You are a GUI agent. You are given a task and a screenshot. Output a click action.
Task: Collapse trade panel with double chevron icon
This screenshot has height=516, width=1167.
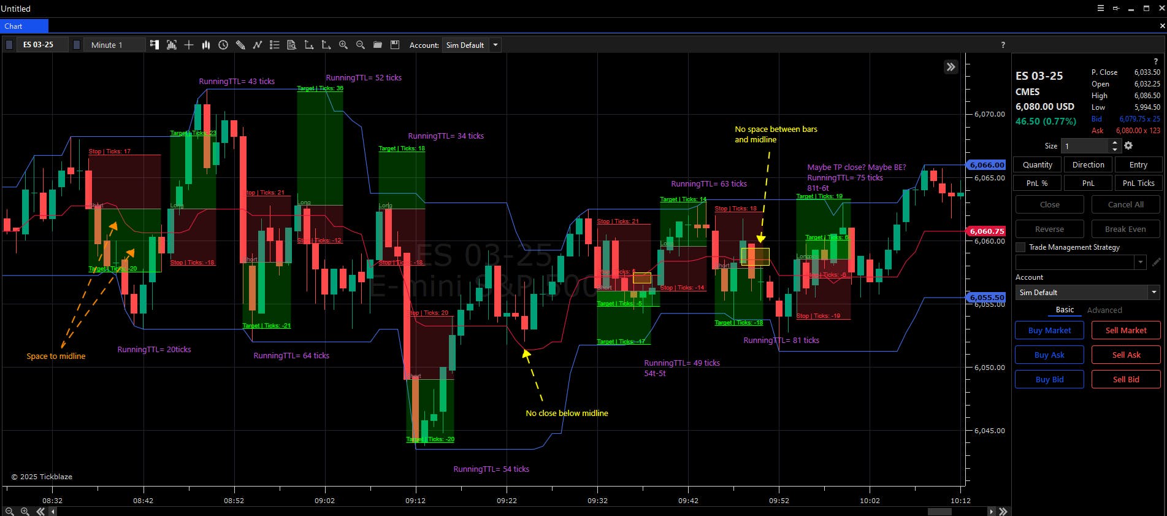(951, 67)
